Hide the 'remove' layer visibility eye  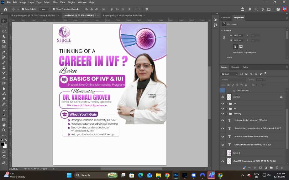[223, 97]
